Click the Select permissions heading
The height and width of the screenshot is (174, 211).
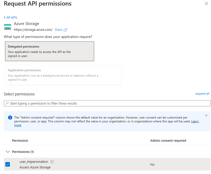click(x=19, y=94)
